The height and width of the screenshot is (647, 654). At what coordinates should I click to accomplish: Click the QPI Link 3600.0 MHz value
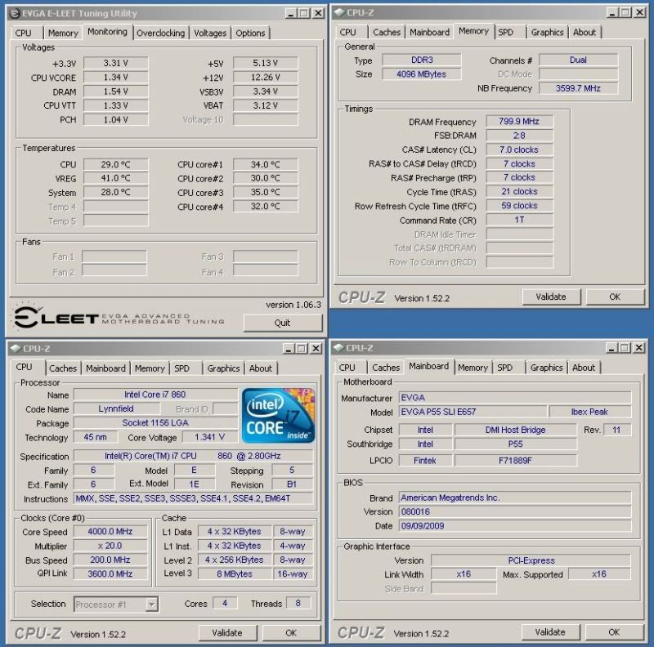pyautogui.click(x=110, y=574)
